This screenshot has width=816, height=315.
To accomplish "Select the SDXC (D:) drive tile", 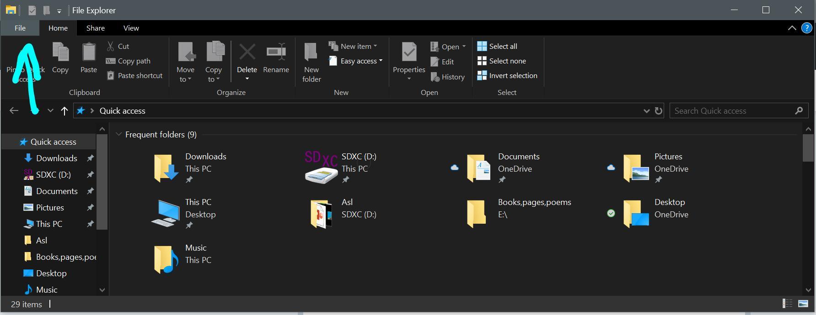I will (x=341, y=168).
